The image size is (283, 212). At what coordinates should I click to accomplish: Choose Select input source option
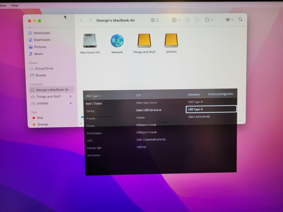point(146,103)
